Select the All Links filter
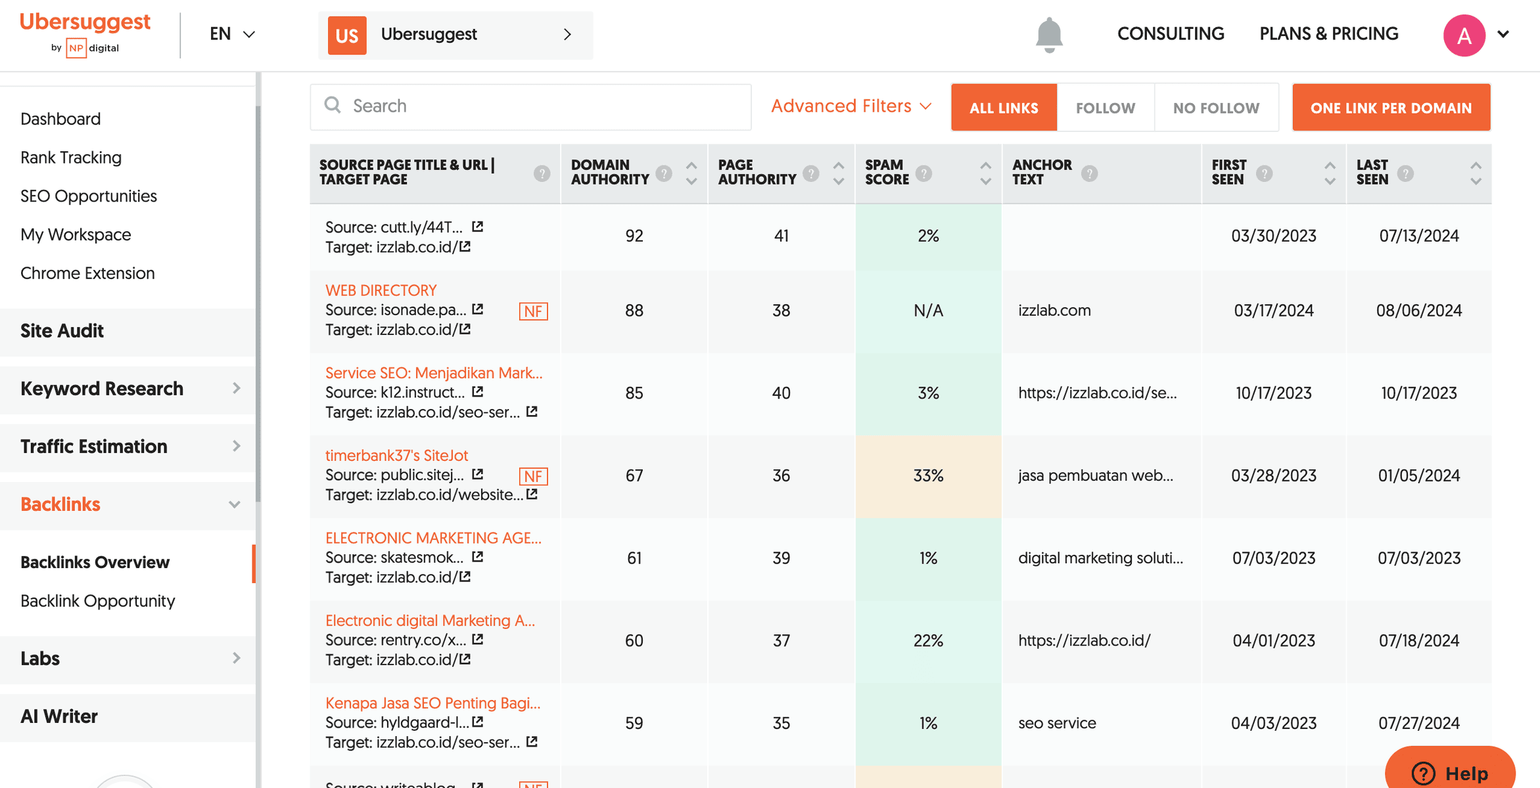1540x788 pixels. pos(1004,107)
